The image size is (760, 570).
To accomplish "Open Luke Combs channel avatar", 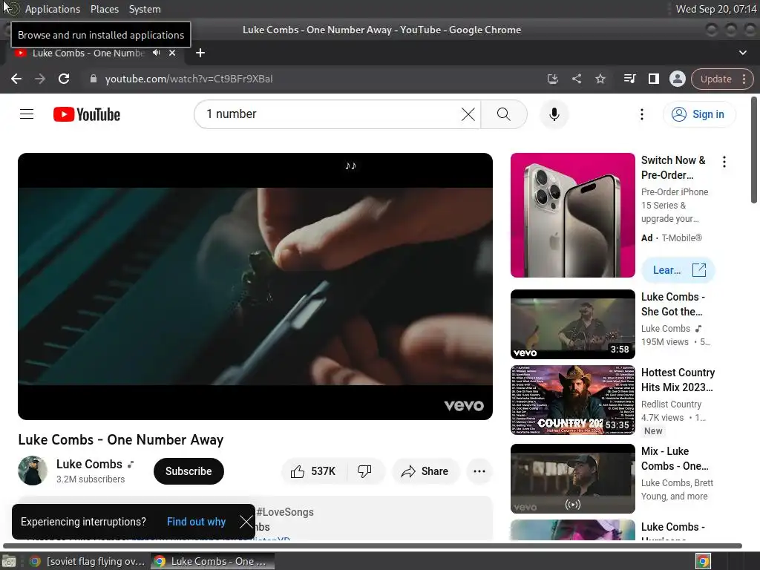I will 33,471.
